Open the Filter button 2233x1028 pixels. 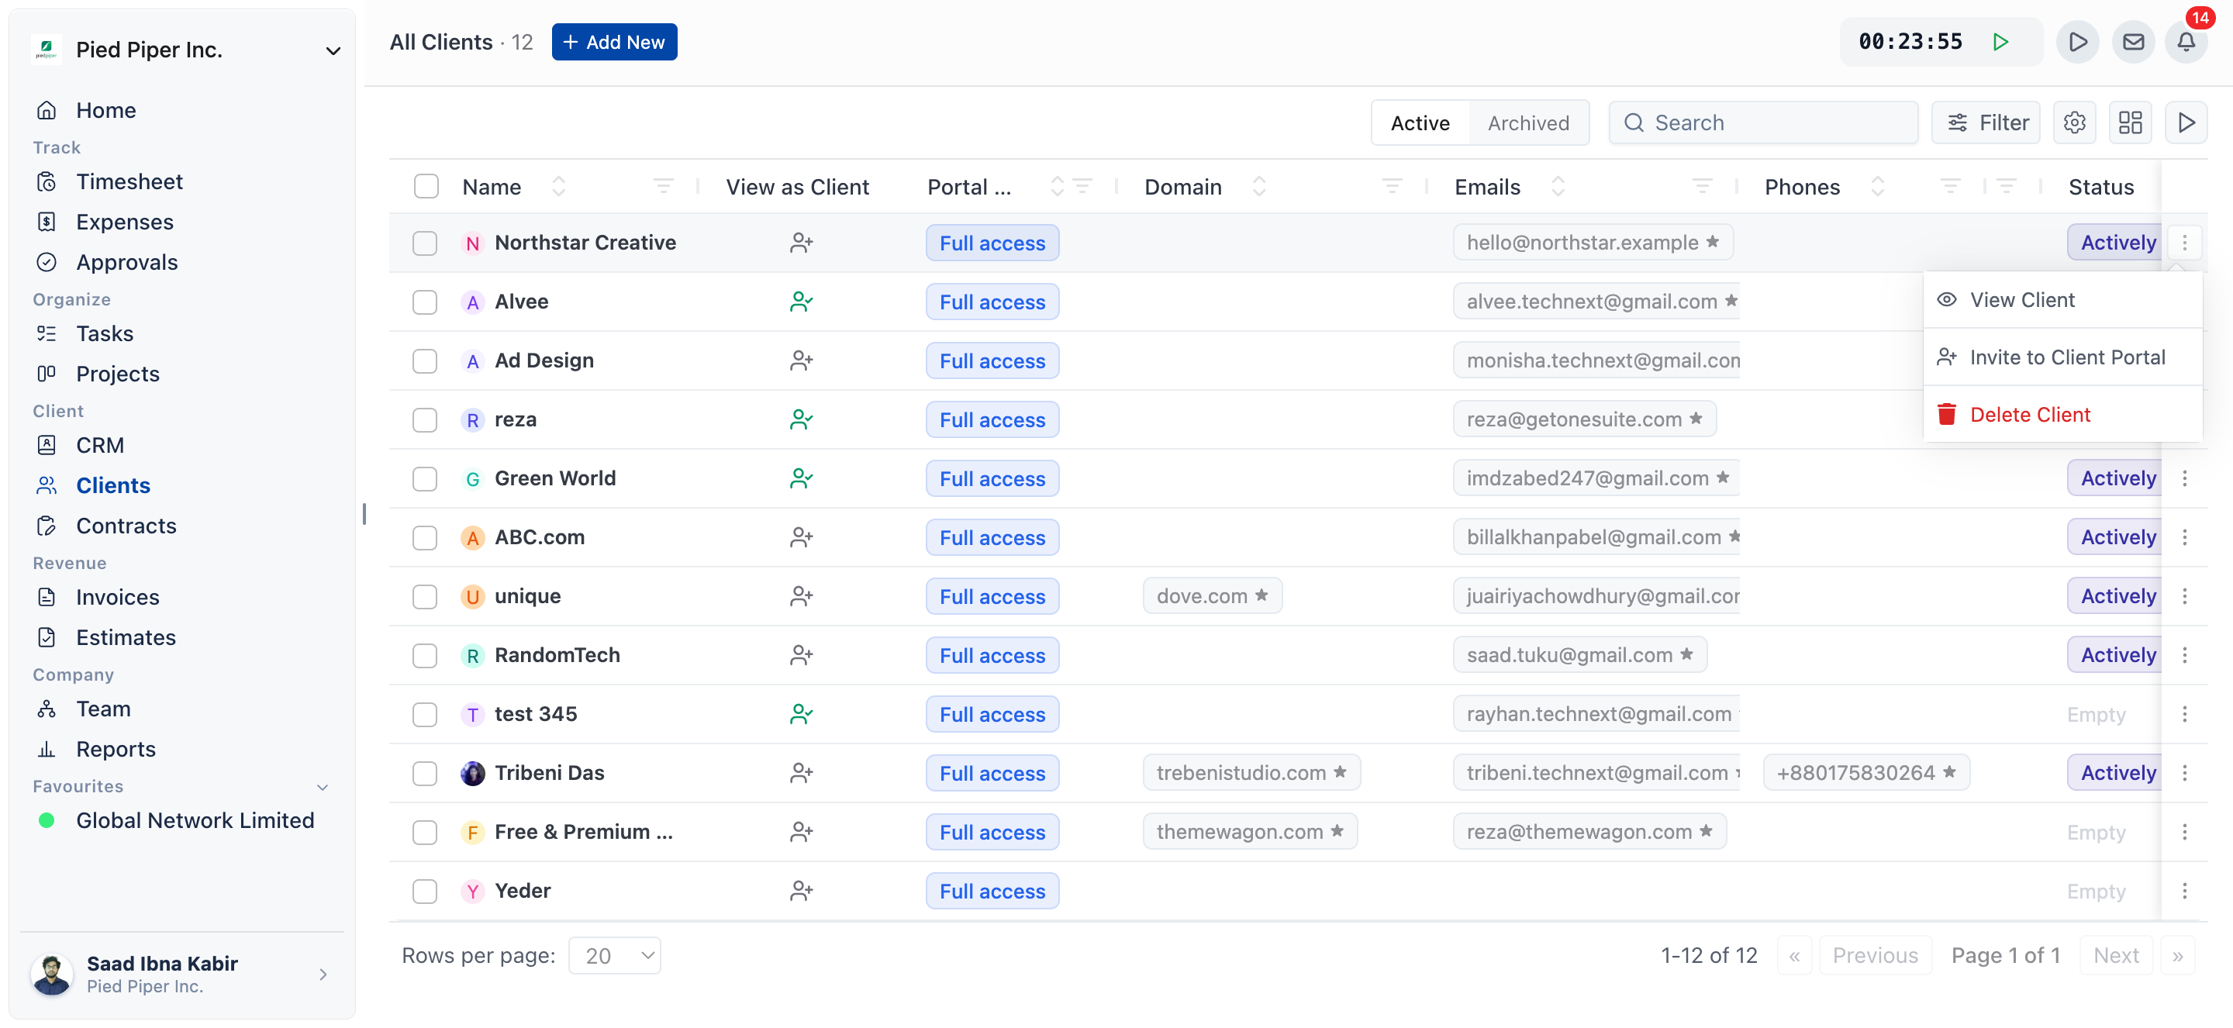tap(1986, 123)
